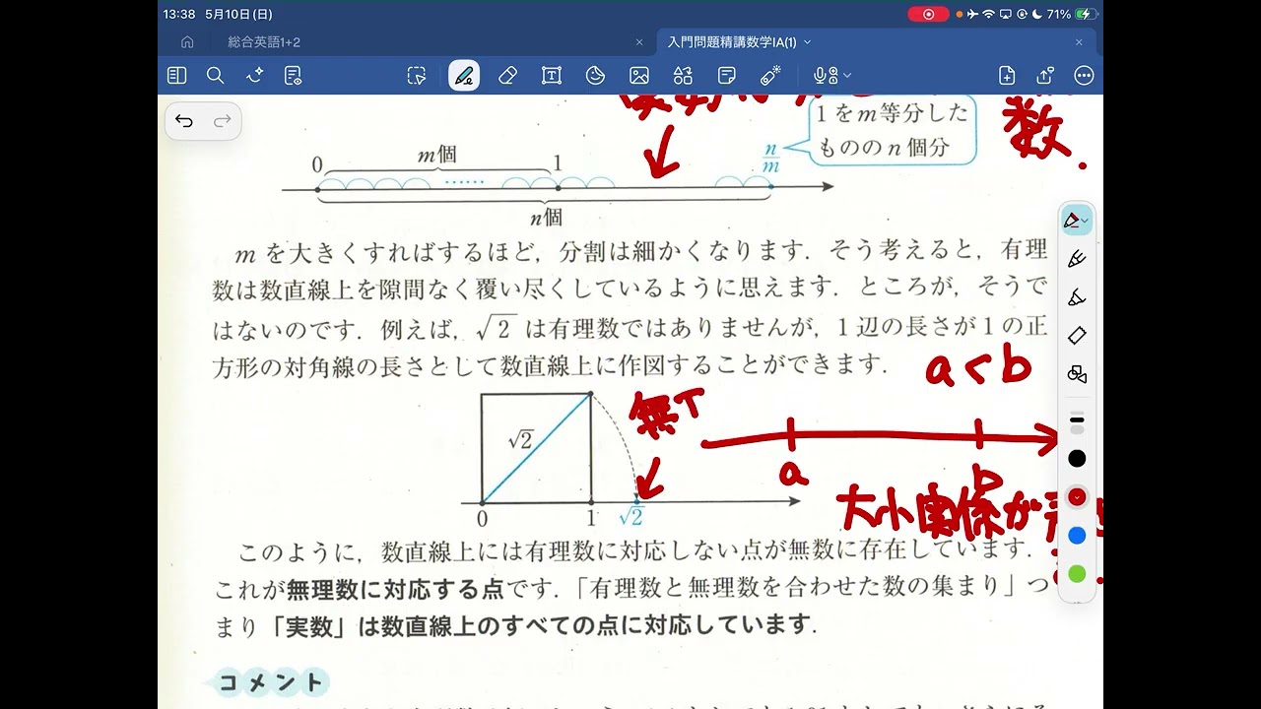Pick the eraser in side palette
The height and width of the screenshot is (709, 1261).
1077,336
